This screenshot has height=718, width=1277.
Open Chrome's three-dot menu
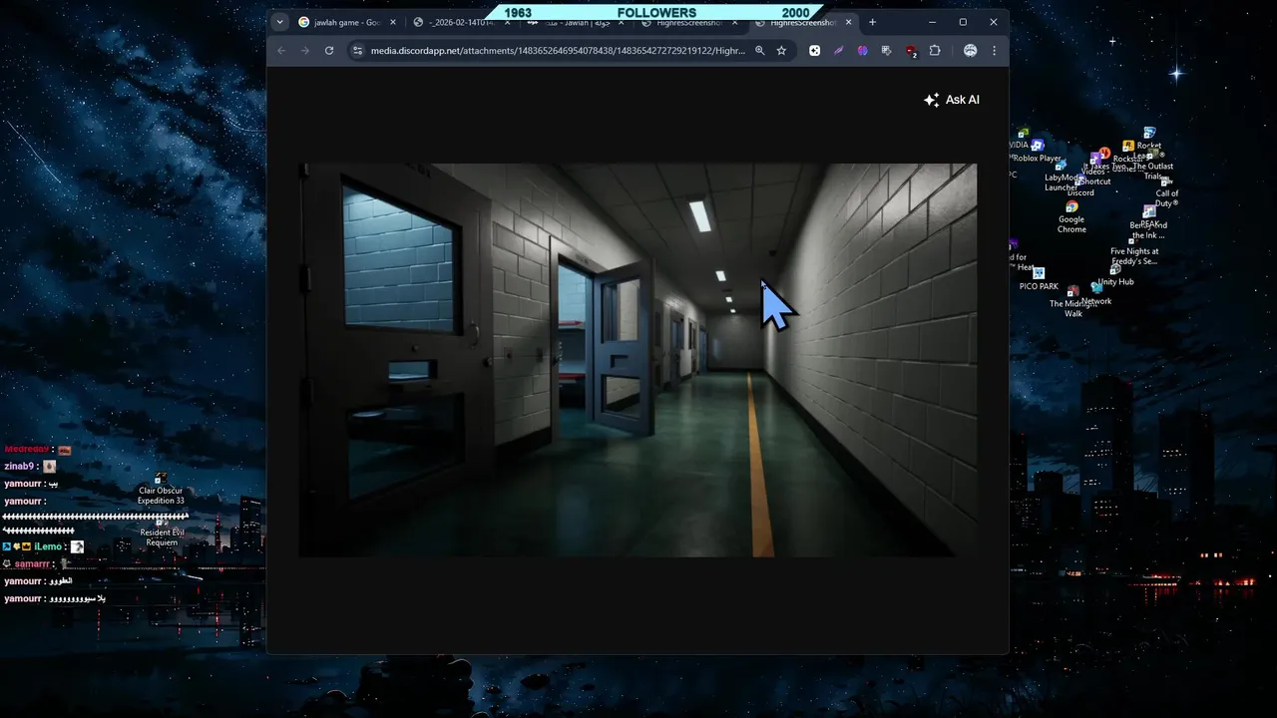[x=994, y=51]
